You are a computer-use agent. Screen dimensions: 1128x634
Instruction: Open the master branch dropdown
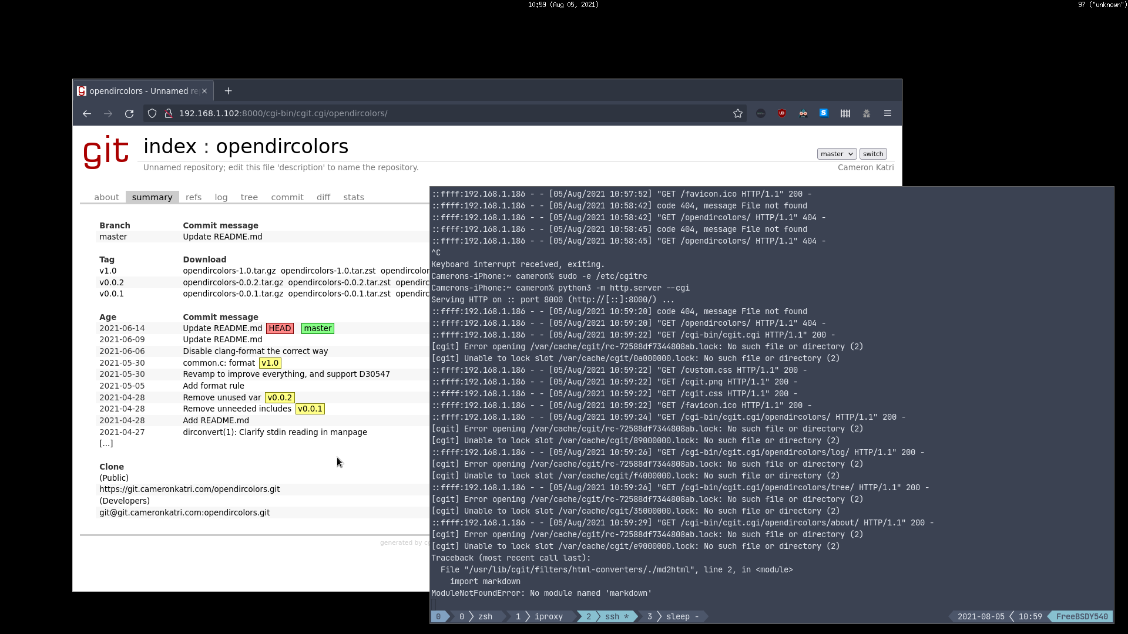pyautogui.click(x=836, y=154)
